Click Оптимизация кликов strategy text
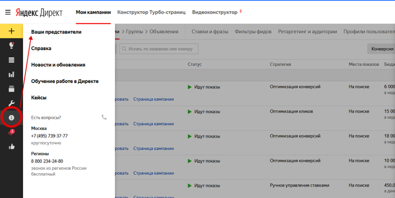 click(x=291, y=112)
